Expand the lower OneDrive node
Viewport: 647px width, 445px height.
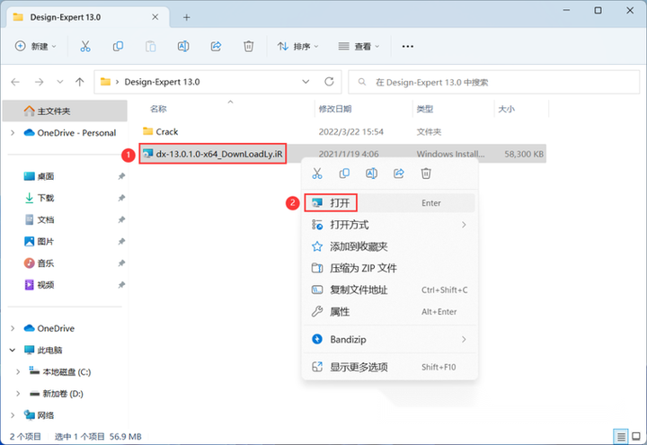13,329
